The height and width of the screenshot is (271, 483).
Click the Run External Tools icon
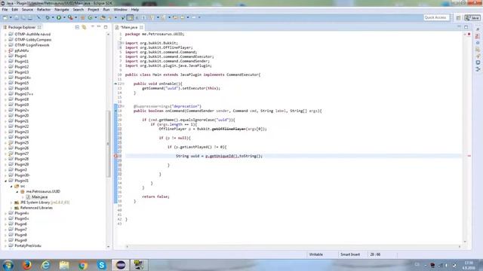(70, 17)
